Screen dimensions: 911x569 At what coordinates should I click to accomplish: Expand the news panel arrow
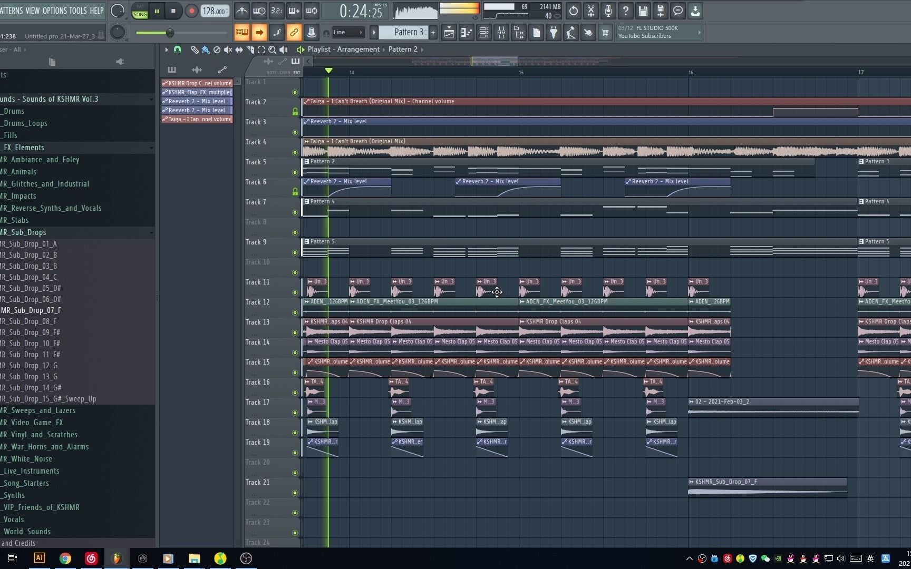(x=700, y=33)
